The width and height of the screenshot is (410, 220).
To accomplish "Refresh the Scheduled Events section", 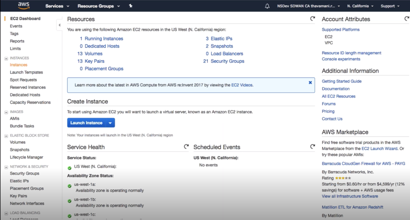I will tap(313, 147).
